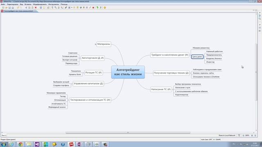Select the Написание с нуля subtopic
The image size is (262, 147).
pyautogui.click(x=183, y=87)
